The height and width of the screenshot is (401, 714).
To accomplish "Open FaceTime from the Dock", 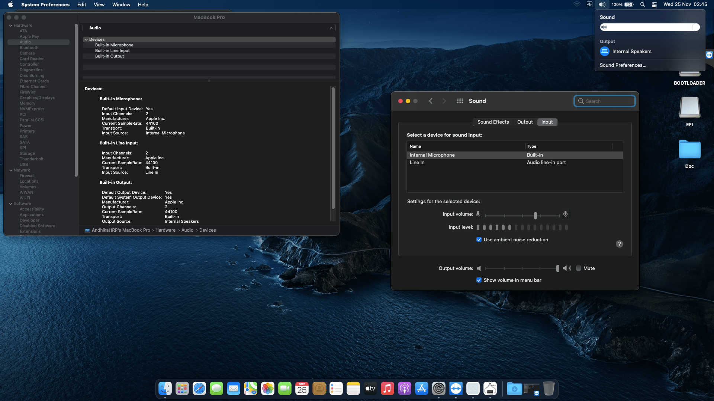I will (284, 388).
